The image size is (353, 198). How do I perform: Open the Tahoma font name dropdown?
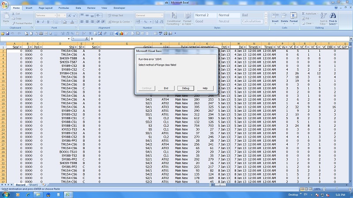(55, 15)
